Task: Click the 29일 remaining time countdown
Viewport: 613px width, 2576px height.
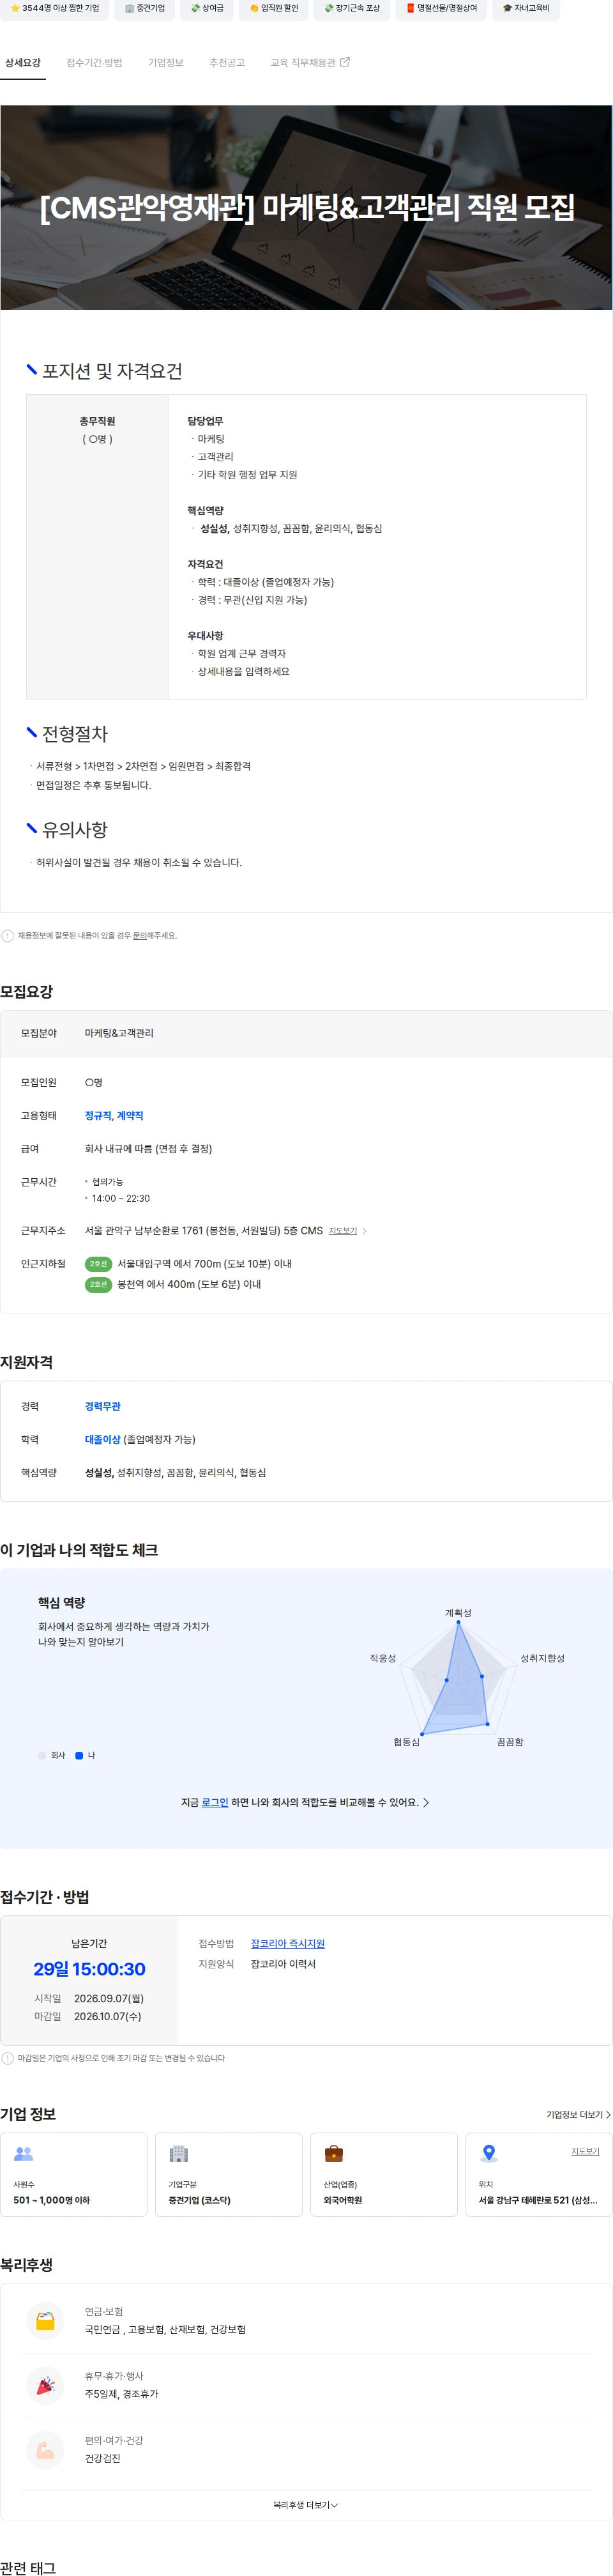Action: (89, 1968)
